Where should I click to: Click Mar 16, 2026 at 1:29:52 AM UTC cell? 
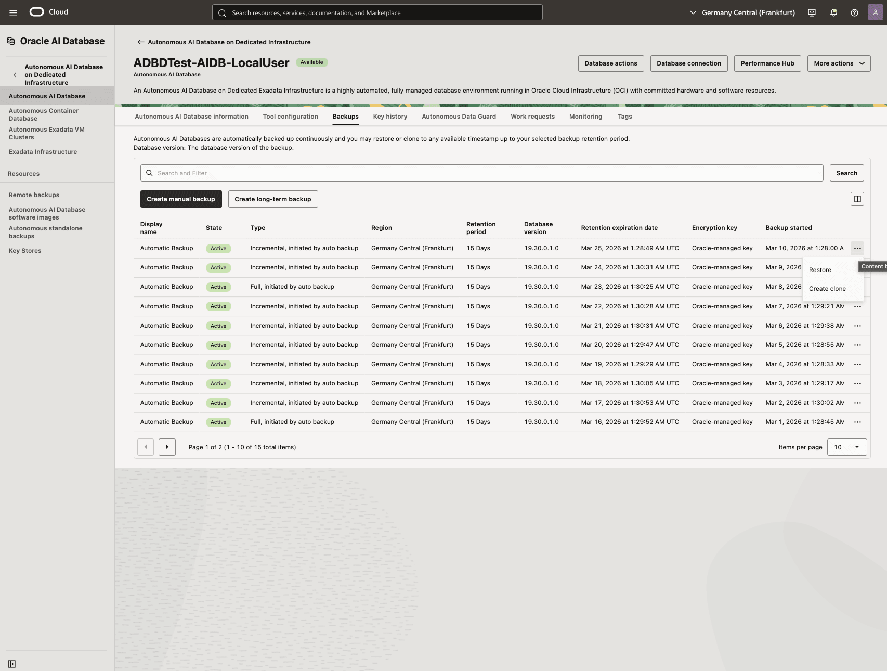[630, 422]
